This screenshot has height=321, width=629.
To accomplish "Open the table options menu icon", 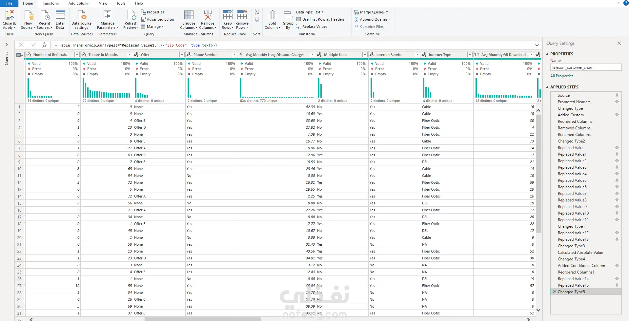I will click(20, 55).
